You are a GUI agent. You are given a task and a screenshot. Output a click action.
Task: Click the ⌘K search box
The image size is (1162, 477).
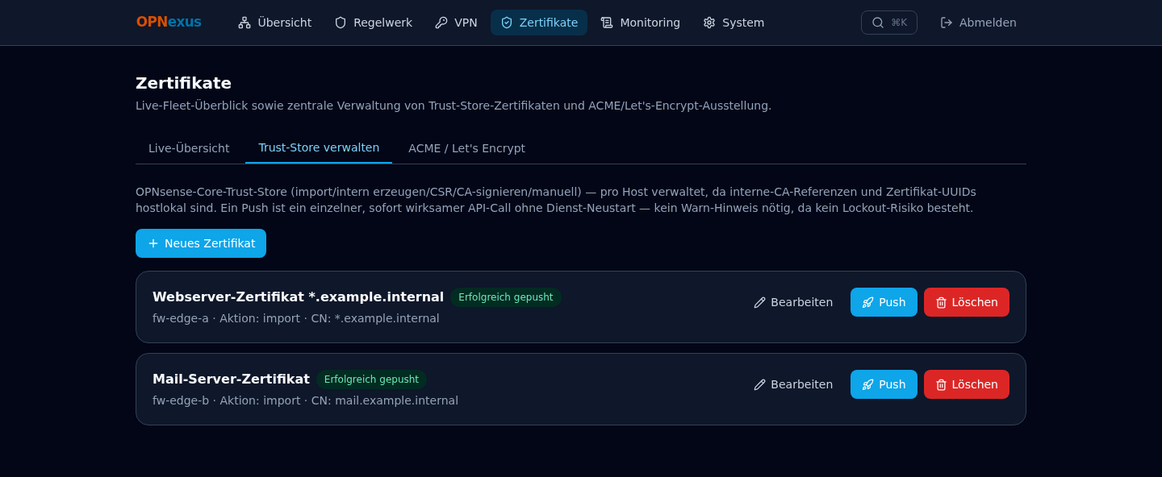pos(889,23)
